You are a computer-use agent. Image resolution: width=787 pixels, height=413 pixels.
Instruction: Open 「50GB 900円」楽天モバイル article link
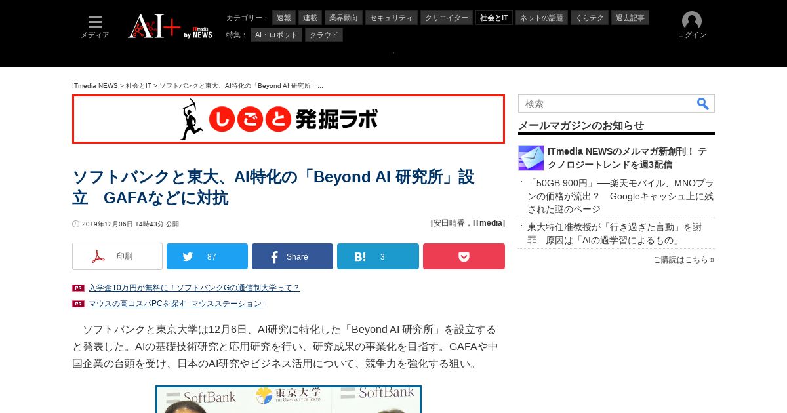pyautogui.click(x=620, y=196)
